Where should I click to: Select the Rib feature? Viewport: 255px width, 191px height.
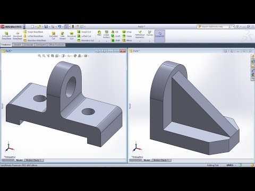tap(115, 32)
